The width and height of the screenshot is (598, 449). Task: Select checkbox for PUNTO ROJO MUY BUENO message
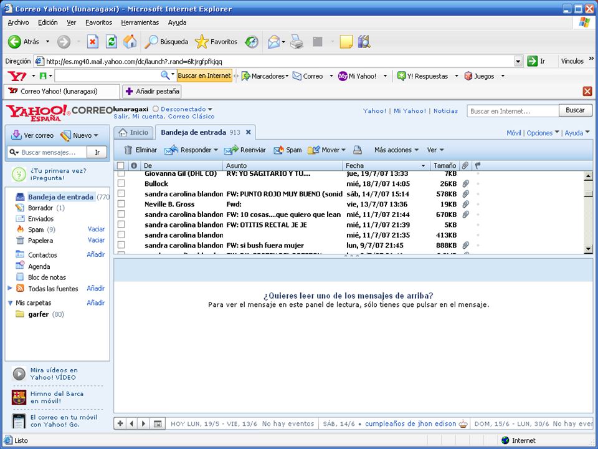pyautogui.click(x=121, y=193)
